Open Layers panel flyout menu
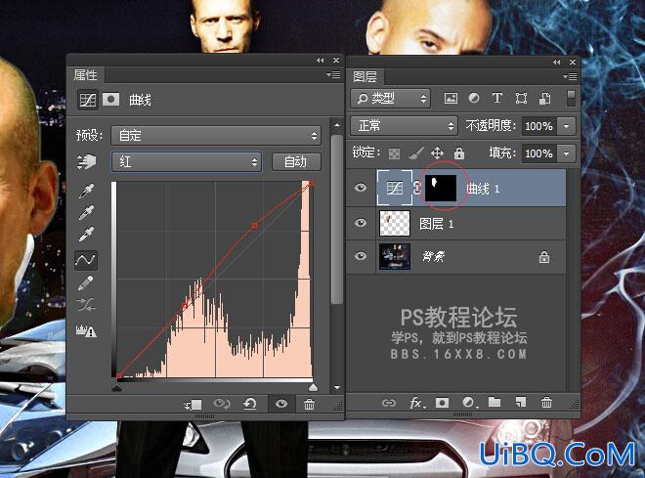 [570, 76]
